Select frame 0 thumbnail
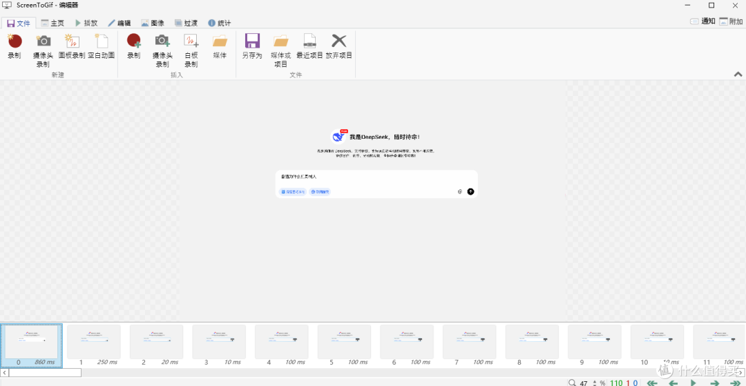Screen dimensions: 746x386 click(x=31, y=345)
